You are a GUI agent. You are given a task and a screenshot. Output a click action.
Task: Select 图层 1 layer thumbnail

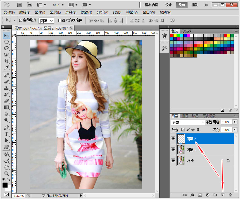tap(181, 150)
